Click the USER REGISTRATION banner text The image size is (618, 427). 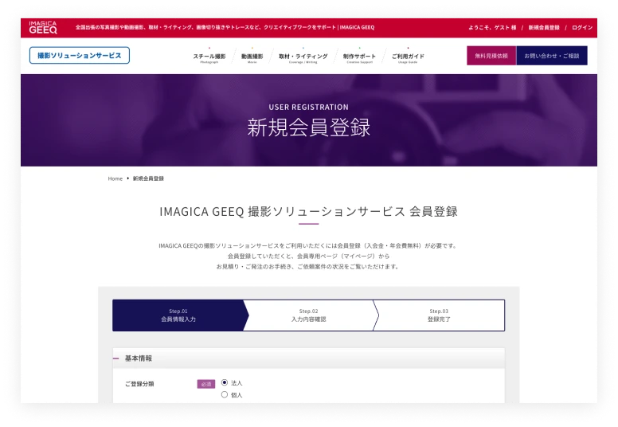[x=309, y=108]
